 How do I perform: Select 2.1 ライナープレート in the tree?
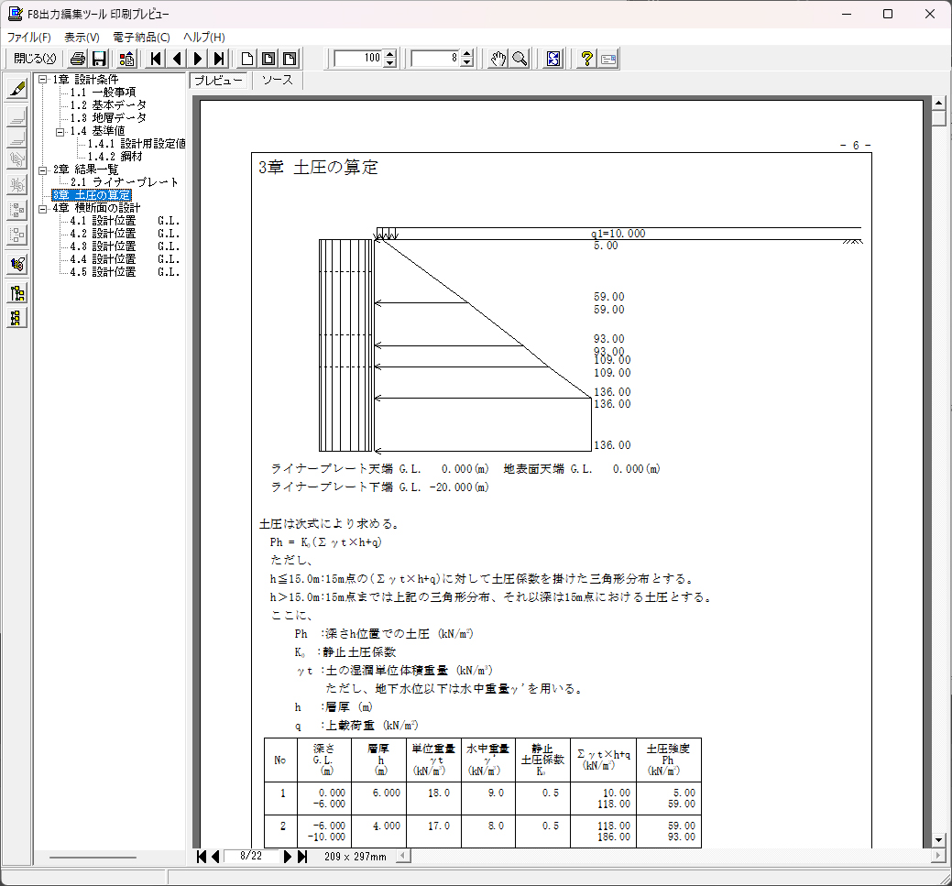click(x=124, y=182)
